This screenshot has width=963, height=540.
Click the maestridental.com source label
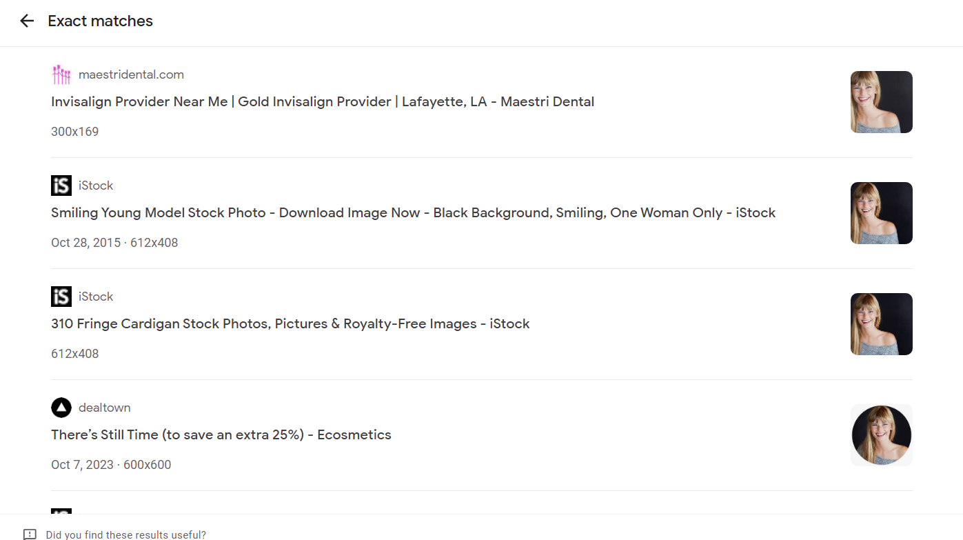tap(131, 74)
